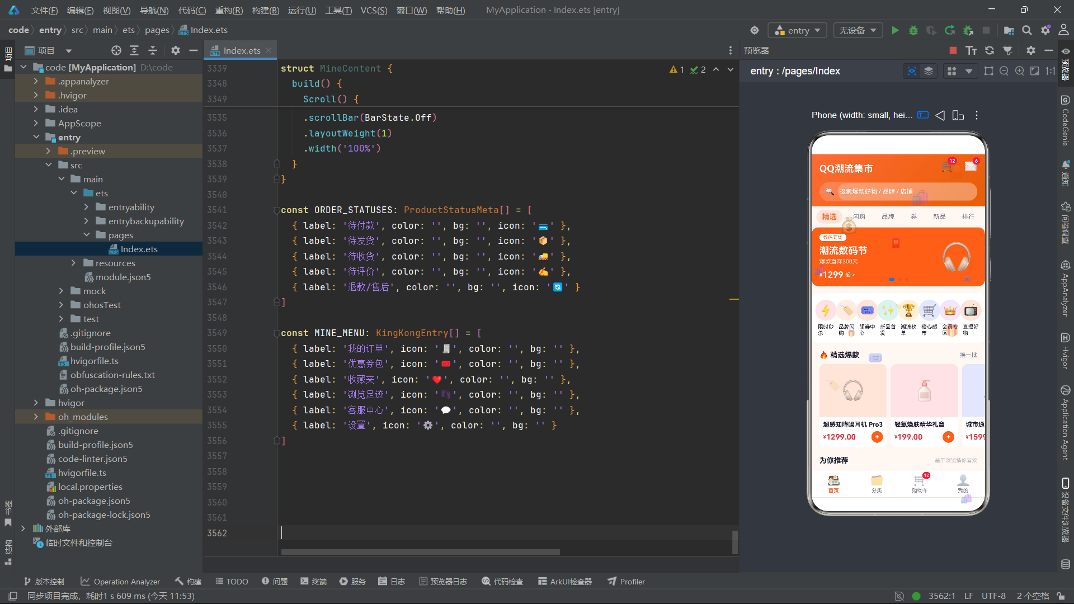Locate opened file in project tree
The image size is (1074, 604).
pyautogui.click(x=116, y=50)
